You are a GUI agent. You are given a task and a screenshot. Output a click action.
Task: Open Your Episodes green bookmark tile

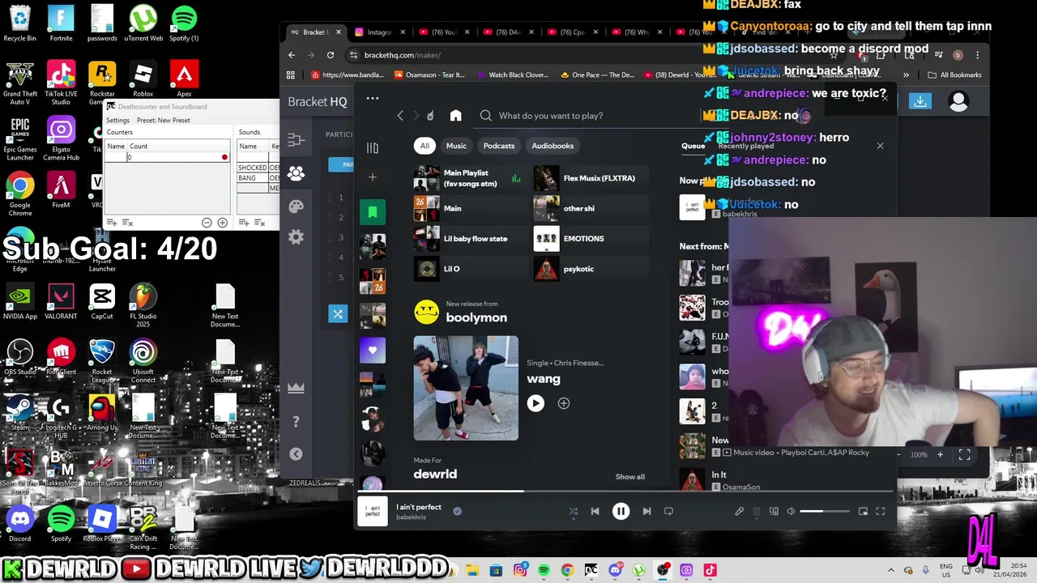click(373, 212)
